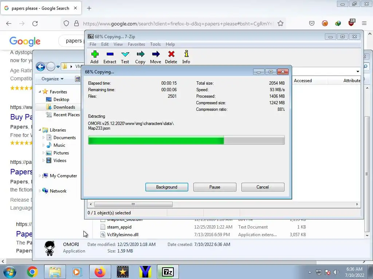Viewport: 373px width, 279px height.
Task: Switch to Firefox in taskbar
Action: (x=100, y=272)
